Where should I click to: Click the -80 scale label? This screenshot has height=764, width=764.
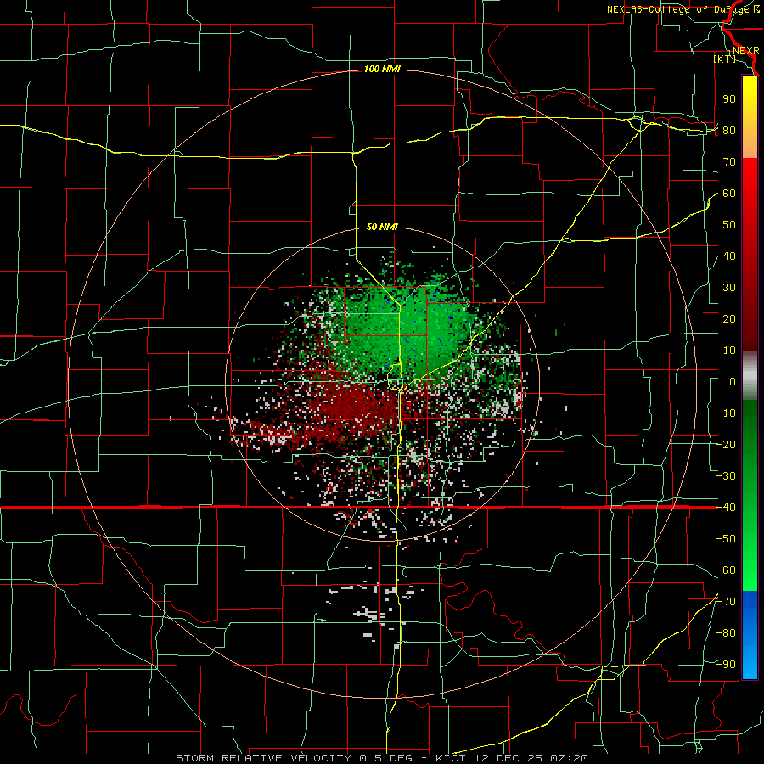click(726, 633)
